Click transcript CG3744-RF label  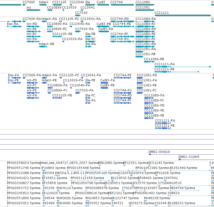pyautogui.click(x=119, y=34)
